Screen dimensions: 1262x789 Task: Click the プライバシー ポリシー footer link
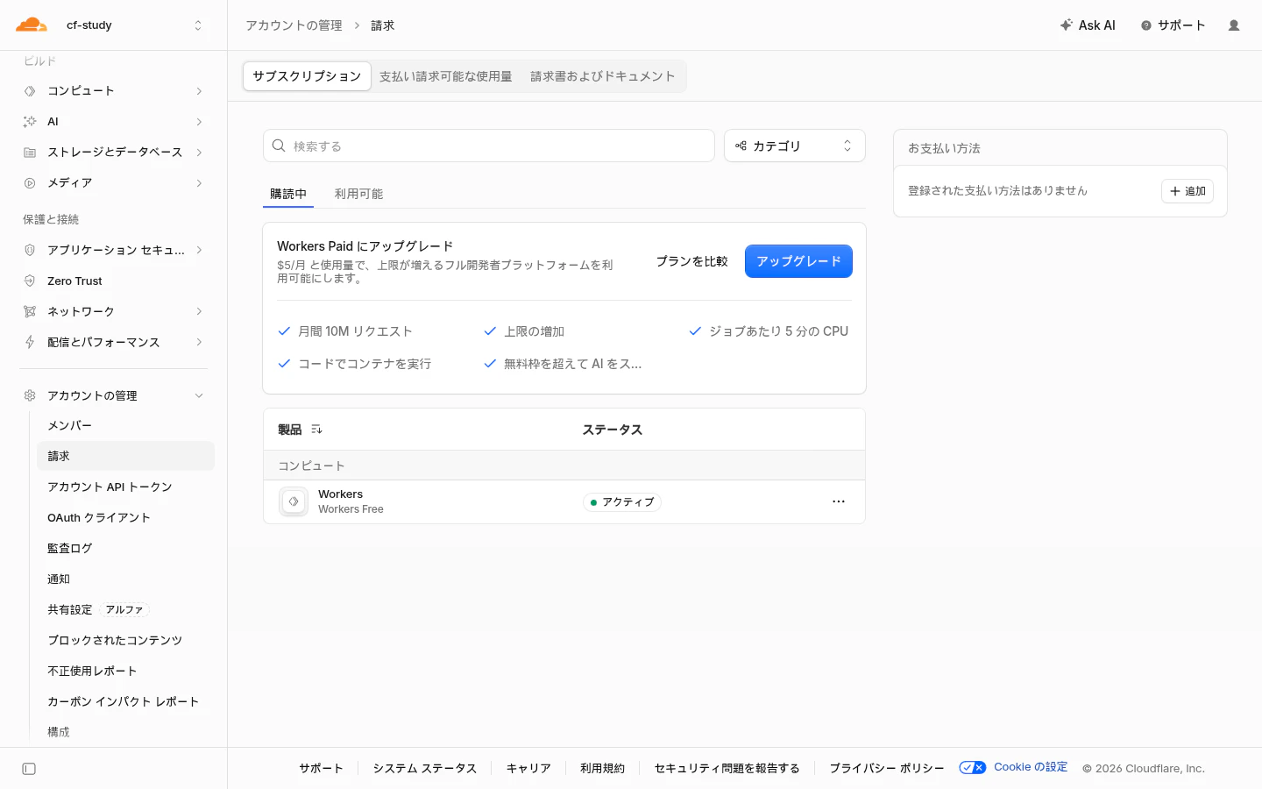(x=887, y=768)
